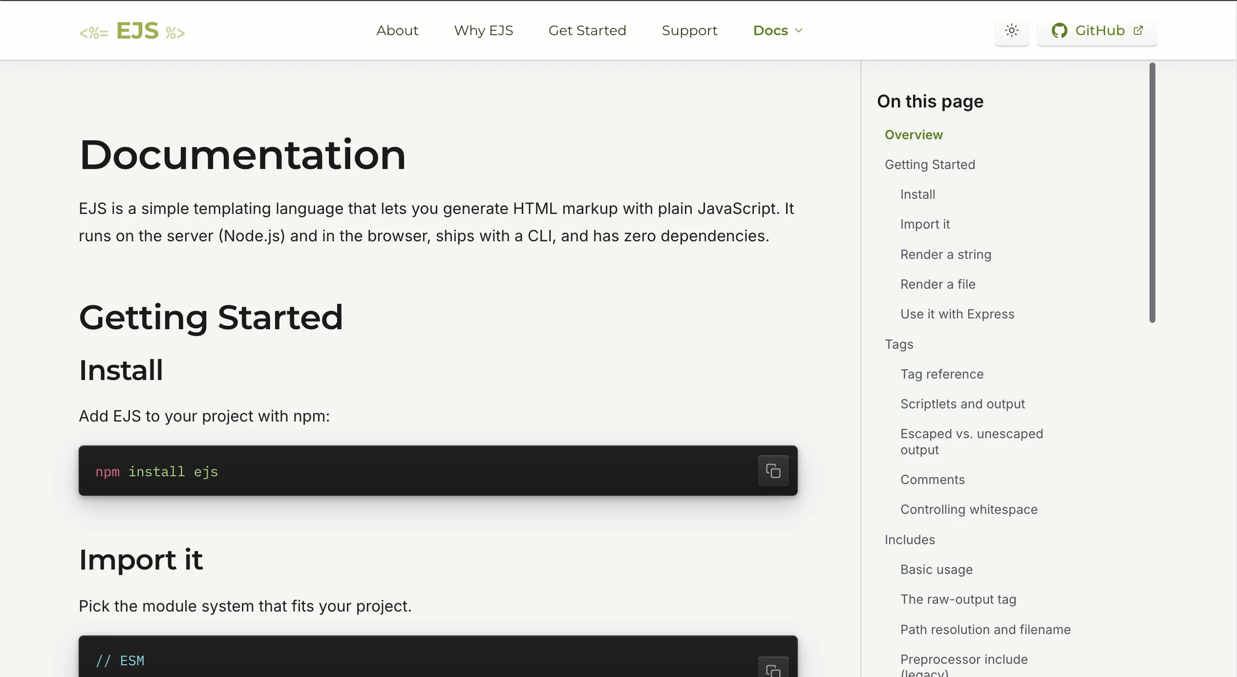Select Docs in the top navigation

[770, 30]
